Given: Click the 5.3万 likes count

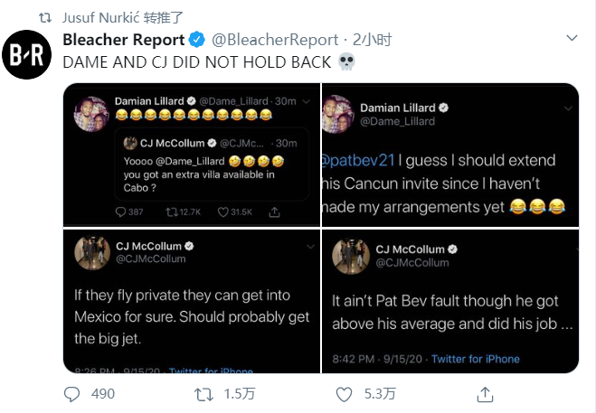Looking at the screenshot, I should [380, 394].
